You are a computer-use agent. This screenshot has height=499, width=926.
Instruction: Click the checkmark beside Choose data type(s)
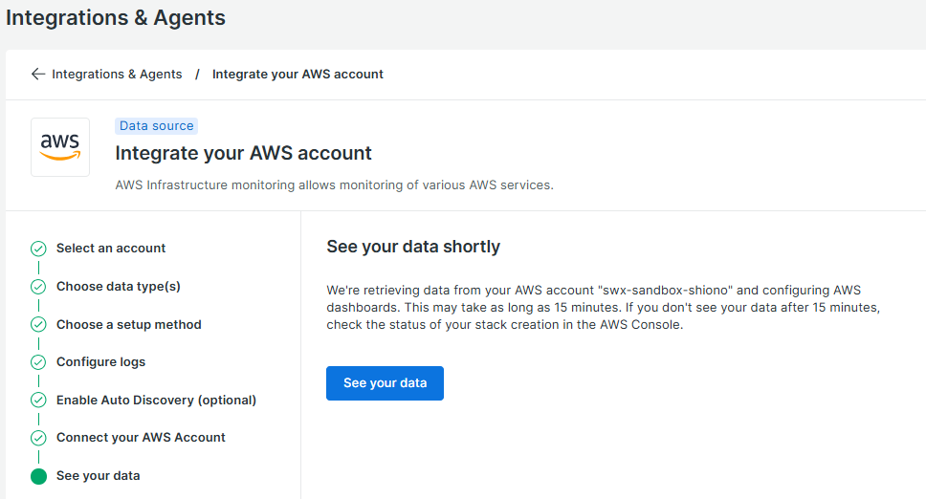click(x=38, y=287)
